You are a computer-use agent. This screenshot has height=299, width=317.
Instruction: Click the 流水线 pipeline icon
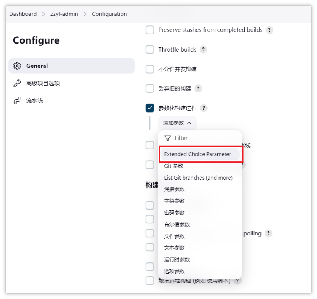coord(17,101)
